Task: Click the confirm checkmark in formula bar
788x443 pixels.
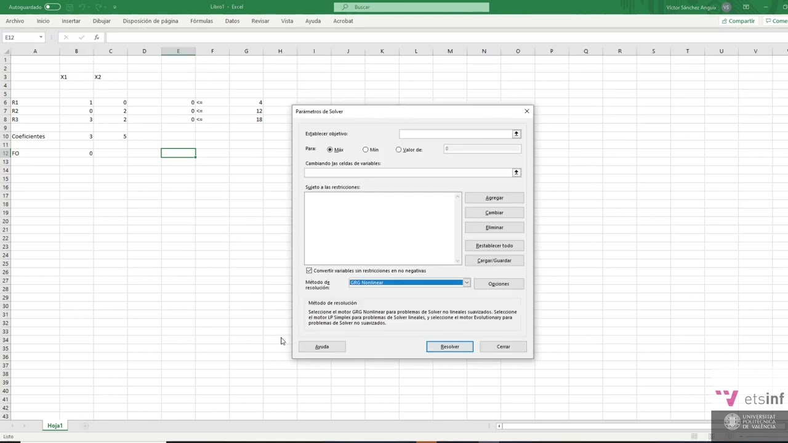Action: click(81, 38)
